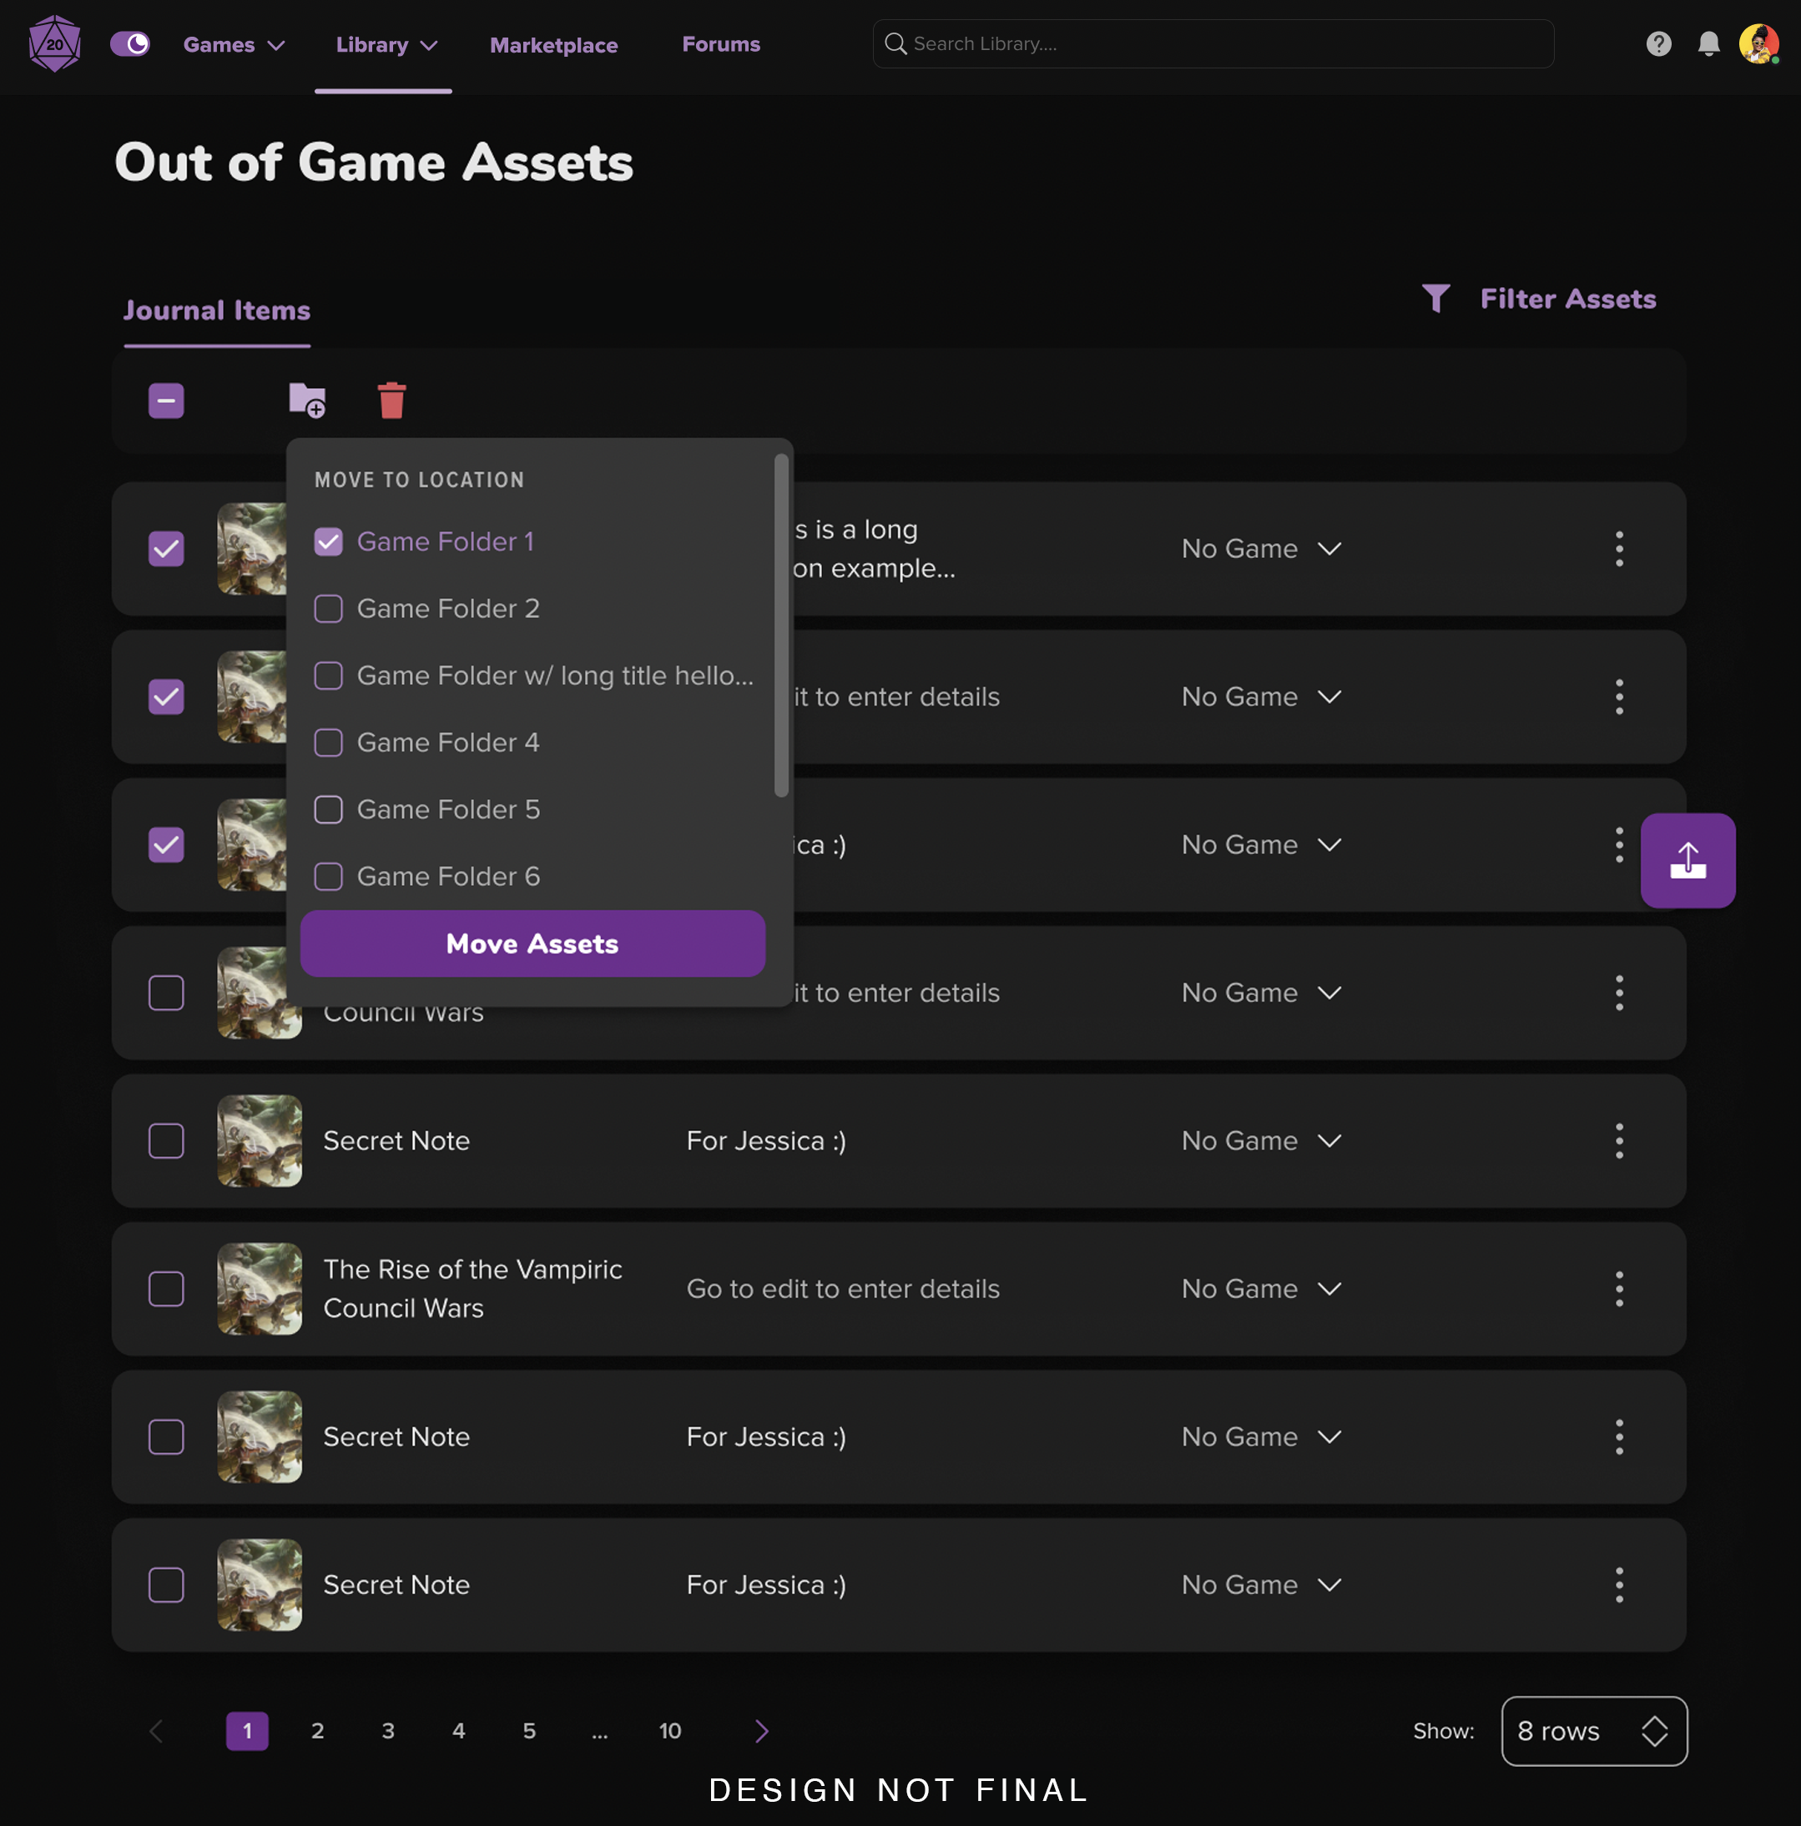Image resolution: width=1801 pixels, height=1826 pixels.
Task: Expand the Games dropdown menu
Action: [234, 44]
